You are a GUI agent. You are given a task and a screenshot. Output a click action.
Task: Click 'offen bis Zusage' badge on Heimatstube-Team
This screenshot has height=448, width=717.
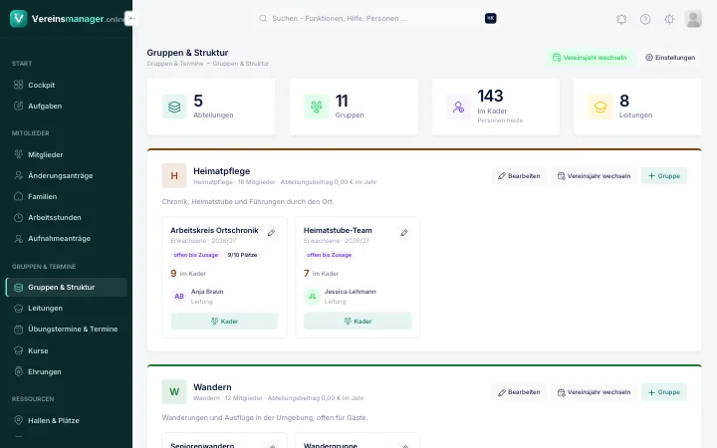(329, 255)
